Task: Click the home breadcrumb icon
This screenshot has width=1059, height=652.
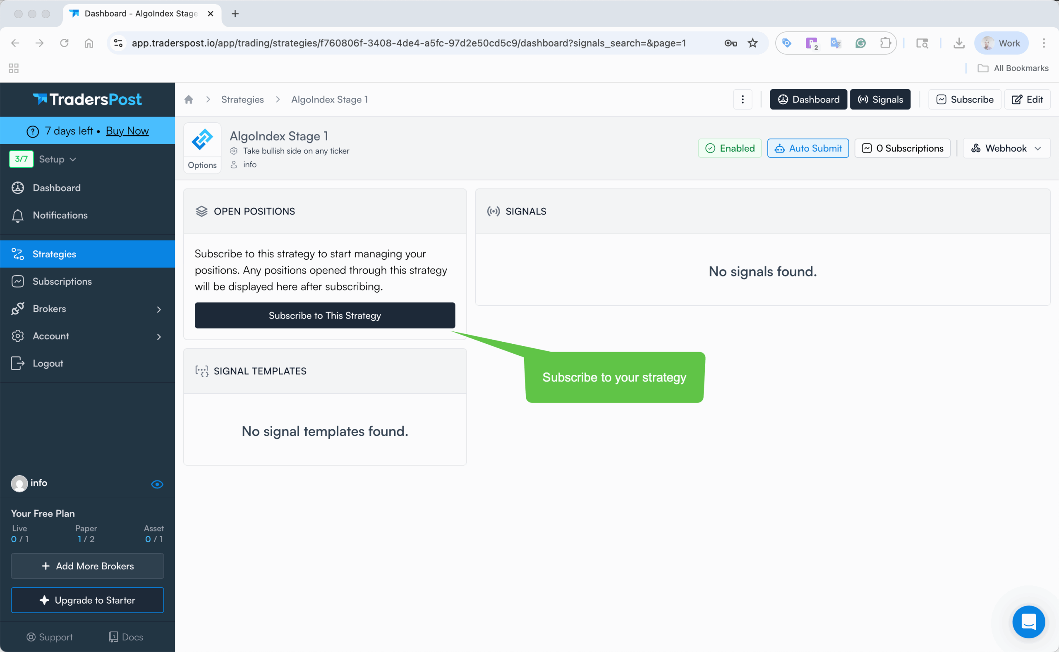Action: 189,100
